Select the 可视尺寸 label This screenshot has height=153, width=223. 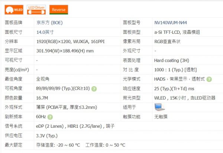[x=13, y=60]
